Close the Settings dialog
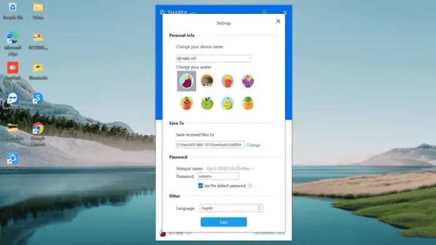Viewport: 436px width, 245px height. click(278, 21)
